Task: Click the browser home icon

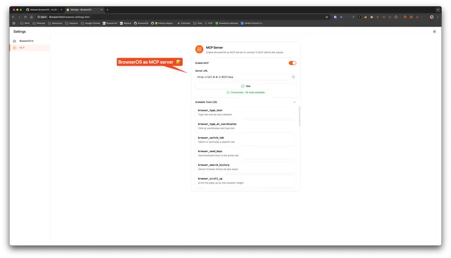Action: [x=32, y=17]
